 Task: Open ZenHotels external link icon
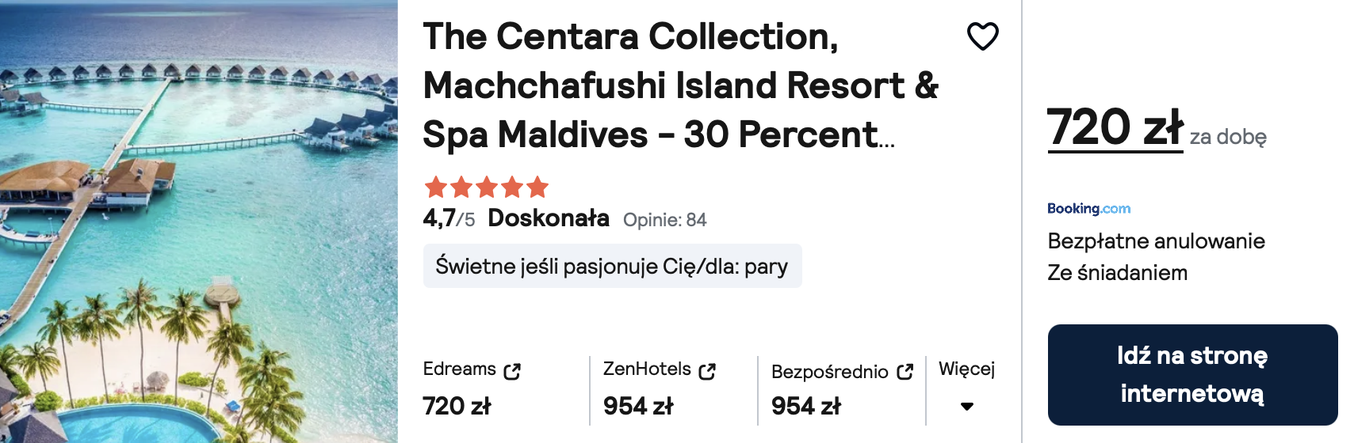(x=707, y=371)
